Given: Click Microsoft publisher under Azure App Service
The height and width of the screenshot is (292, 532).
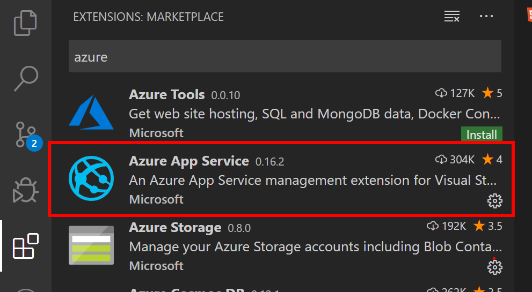Looking at the screenshot, I should [156, 199].
